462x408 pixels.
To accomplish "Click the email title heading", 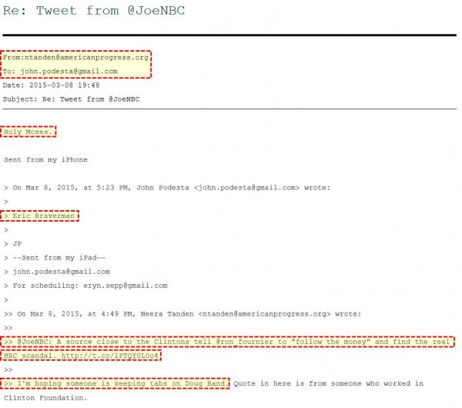I will pos(94,11).
